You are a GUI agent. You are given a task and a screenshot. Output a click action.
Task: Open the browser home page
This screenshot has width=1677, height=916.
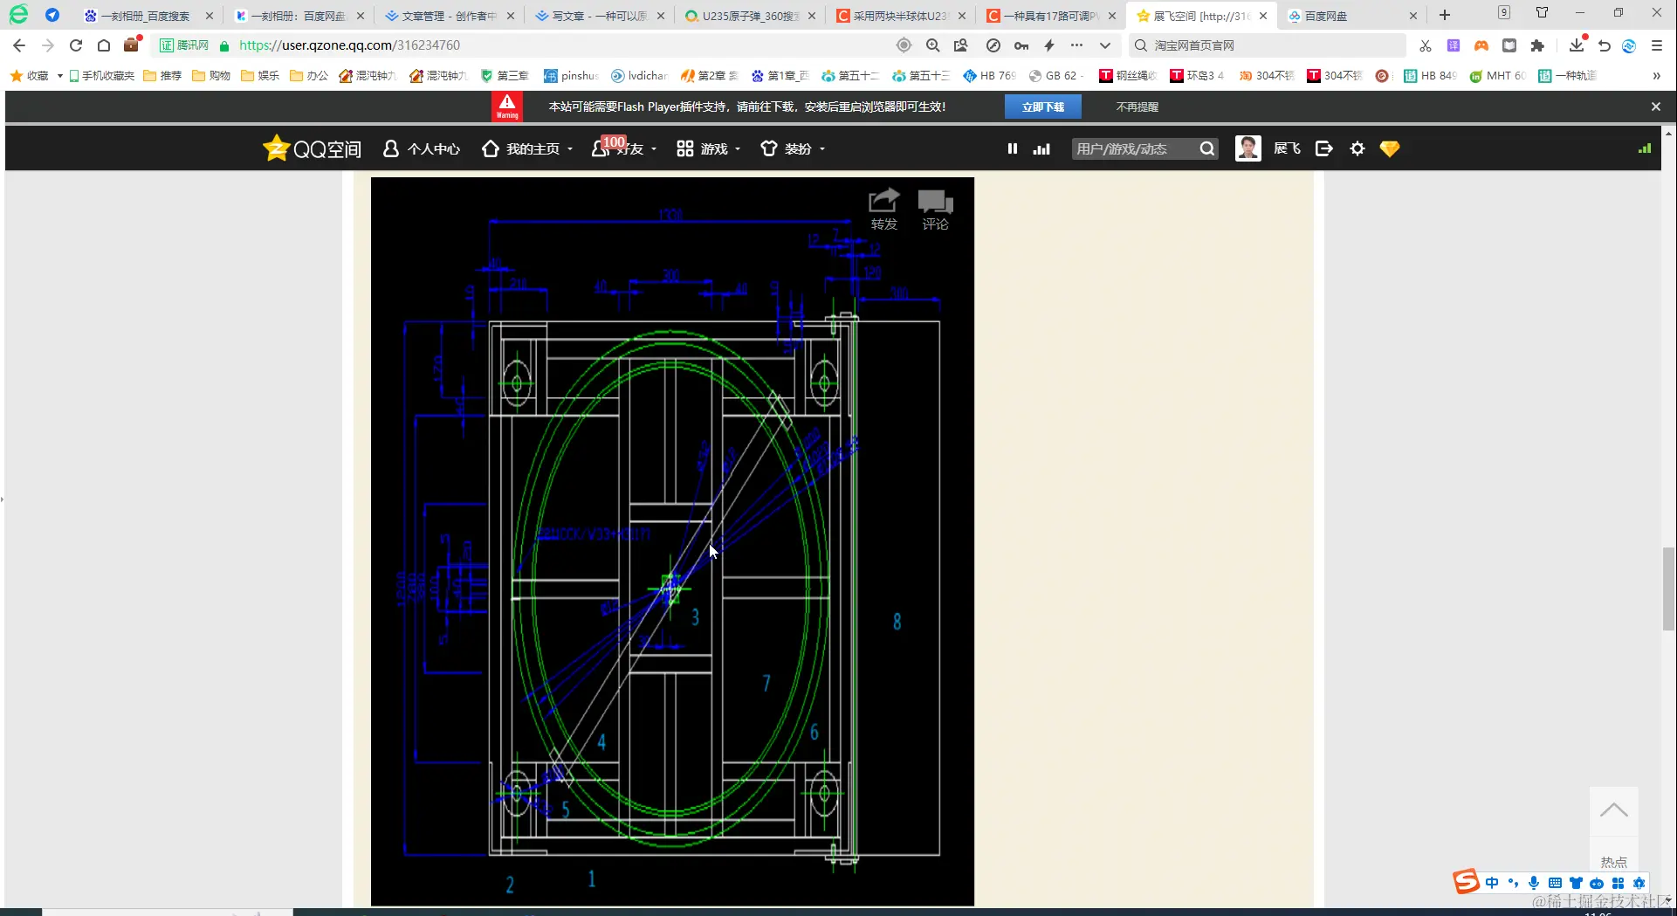[104, 45]
